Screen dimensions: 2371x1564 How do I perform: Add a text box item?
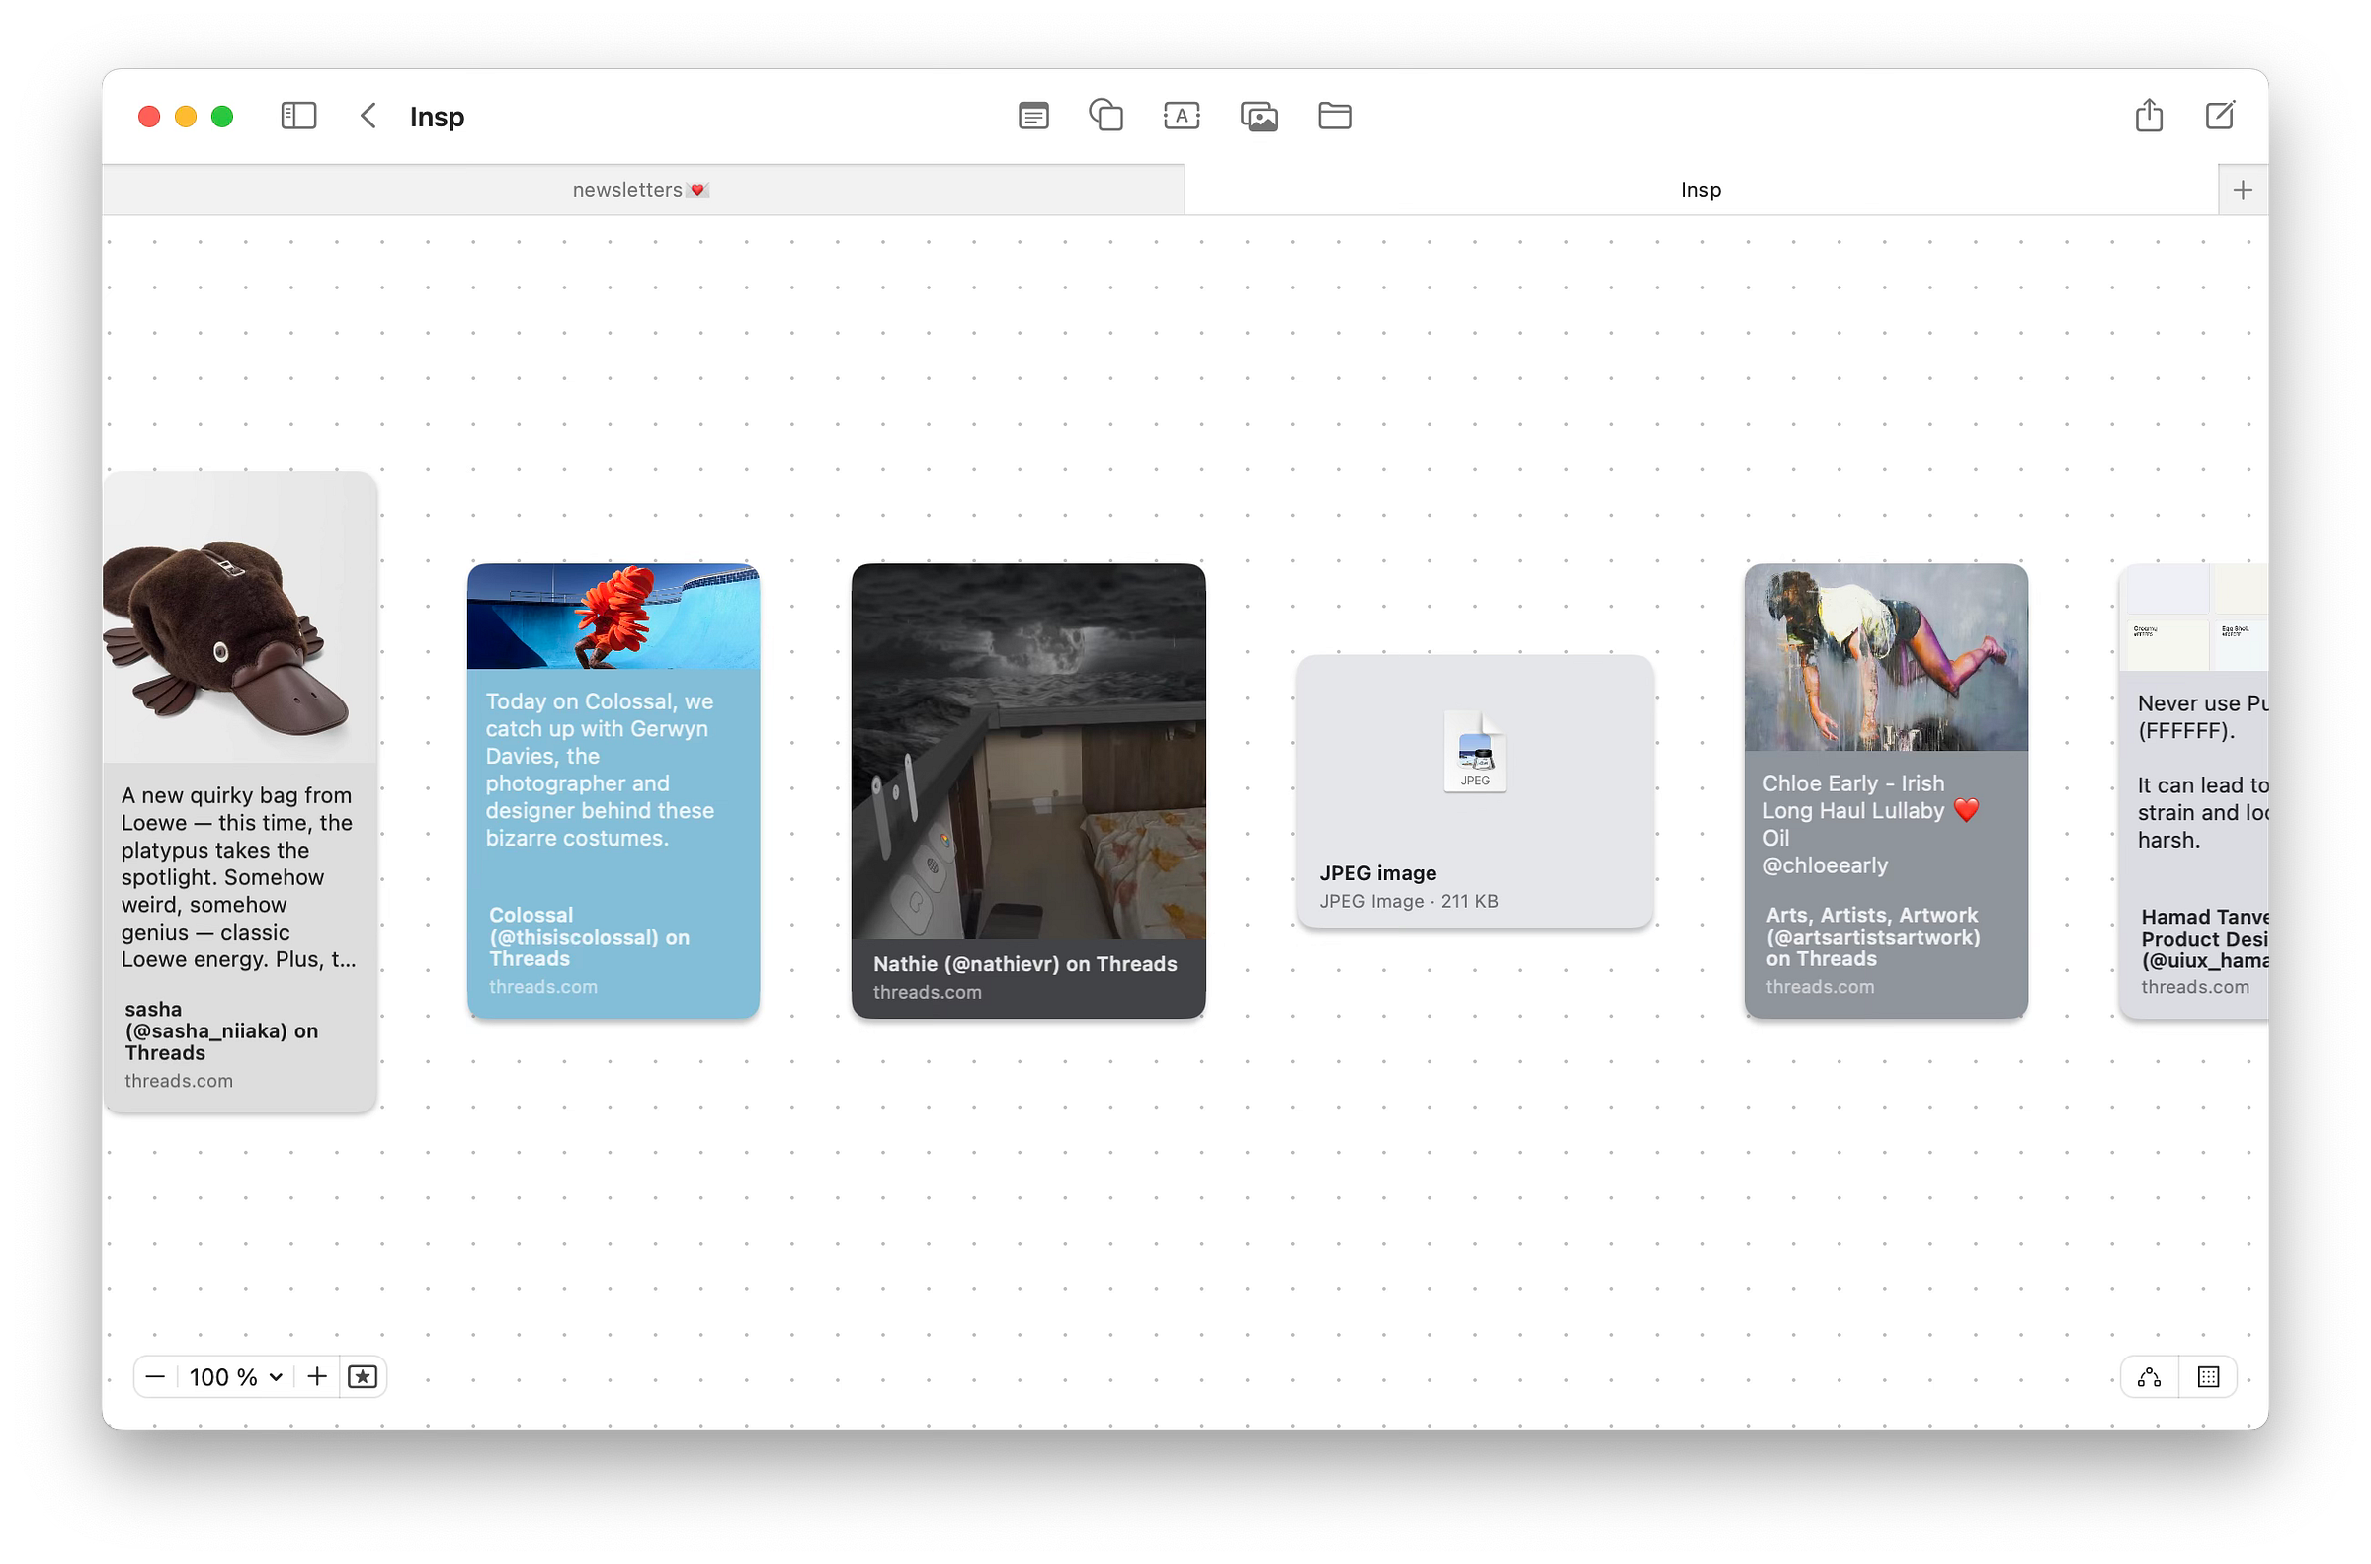1181,116
